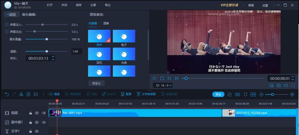The image size is (299, 135).
Task: Click the 导出 item in the top menu
Action: (107, 5)
